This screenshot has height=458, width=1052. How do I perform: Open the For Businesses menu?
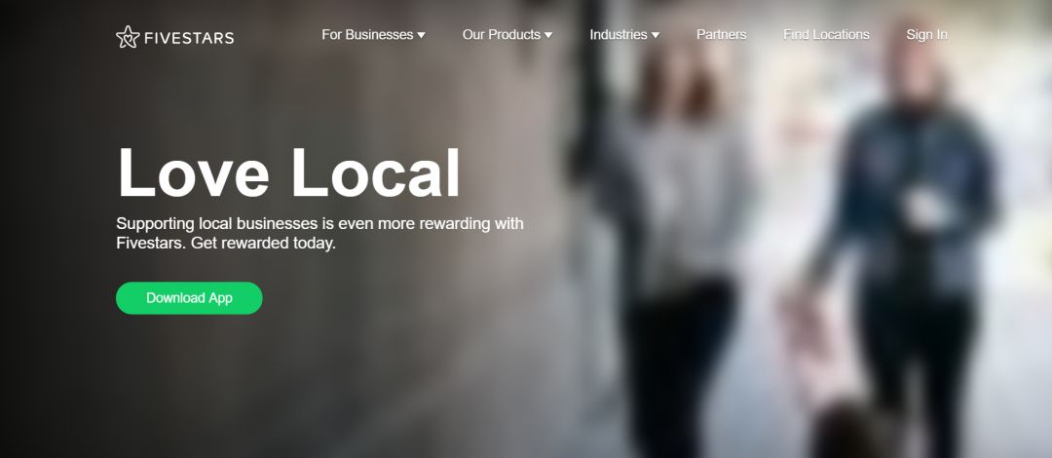click(x=367, y=34)
